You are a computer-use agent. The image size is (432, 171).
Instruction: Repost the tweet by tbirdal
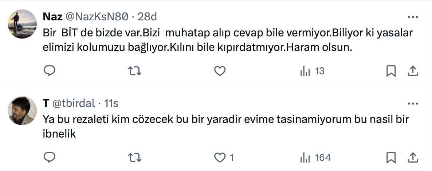135,157
